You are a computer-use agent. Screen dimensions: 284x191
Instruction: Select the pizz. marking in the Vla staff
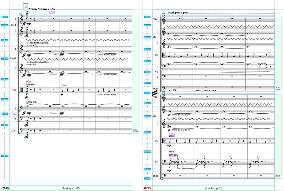point(64,85)
